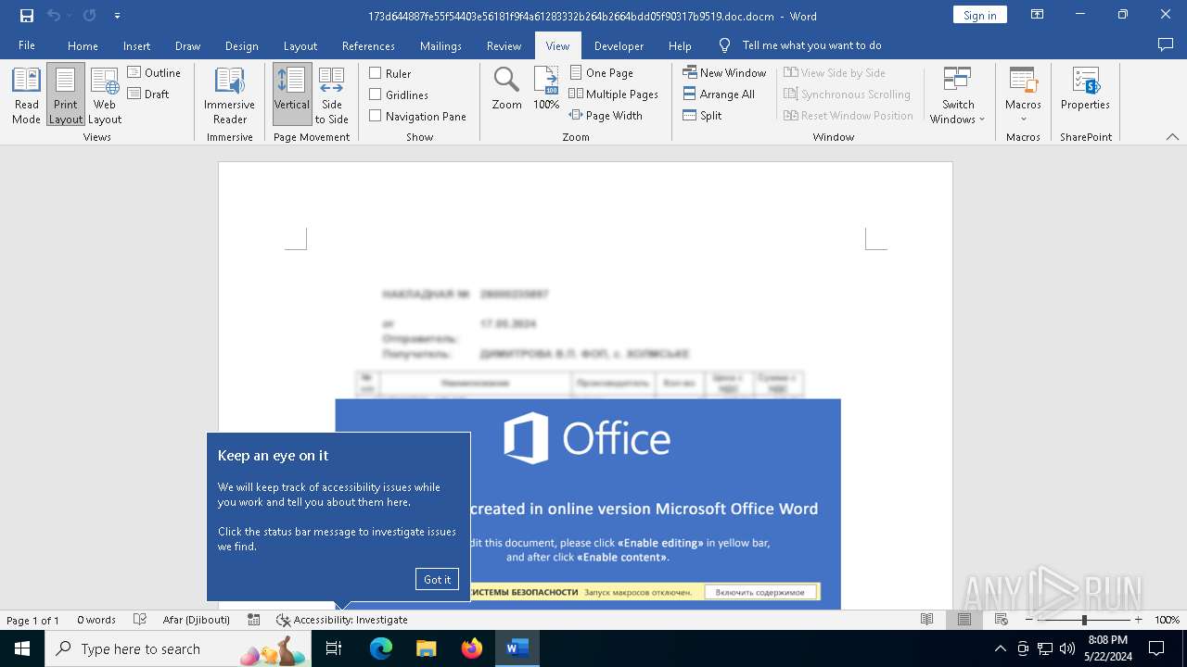Screen dimensions: 1187x667
Task: Switch to Read Mode from status bar
Action: (x=926, y=620)
